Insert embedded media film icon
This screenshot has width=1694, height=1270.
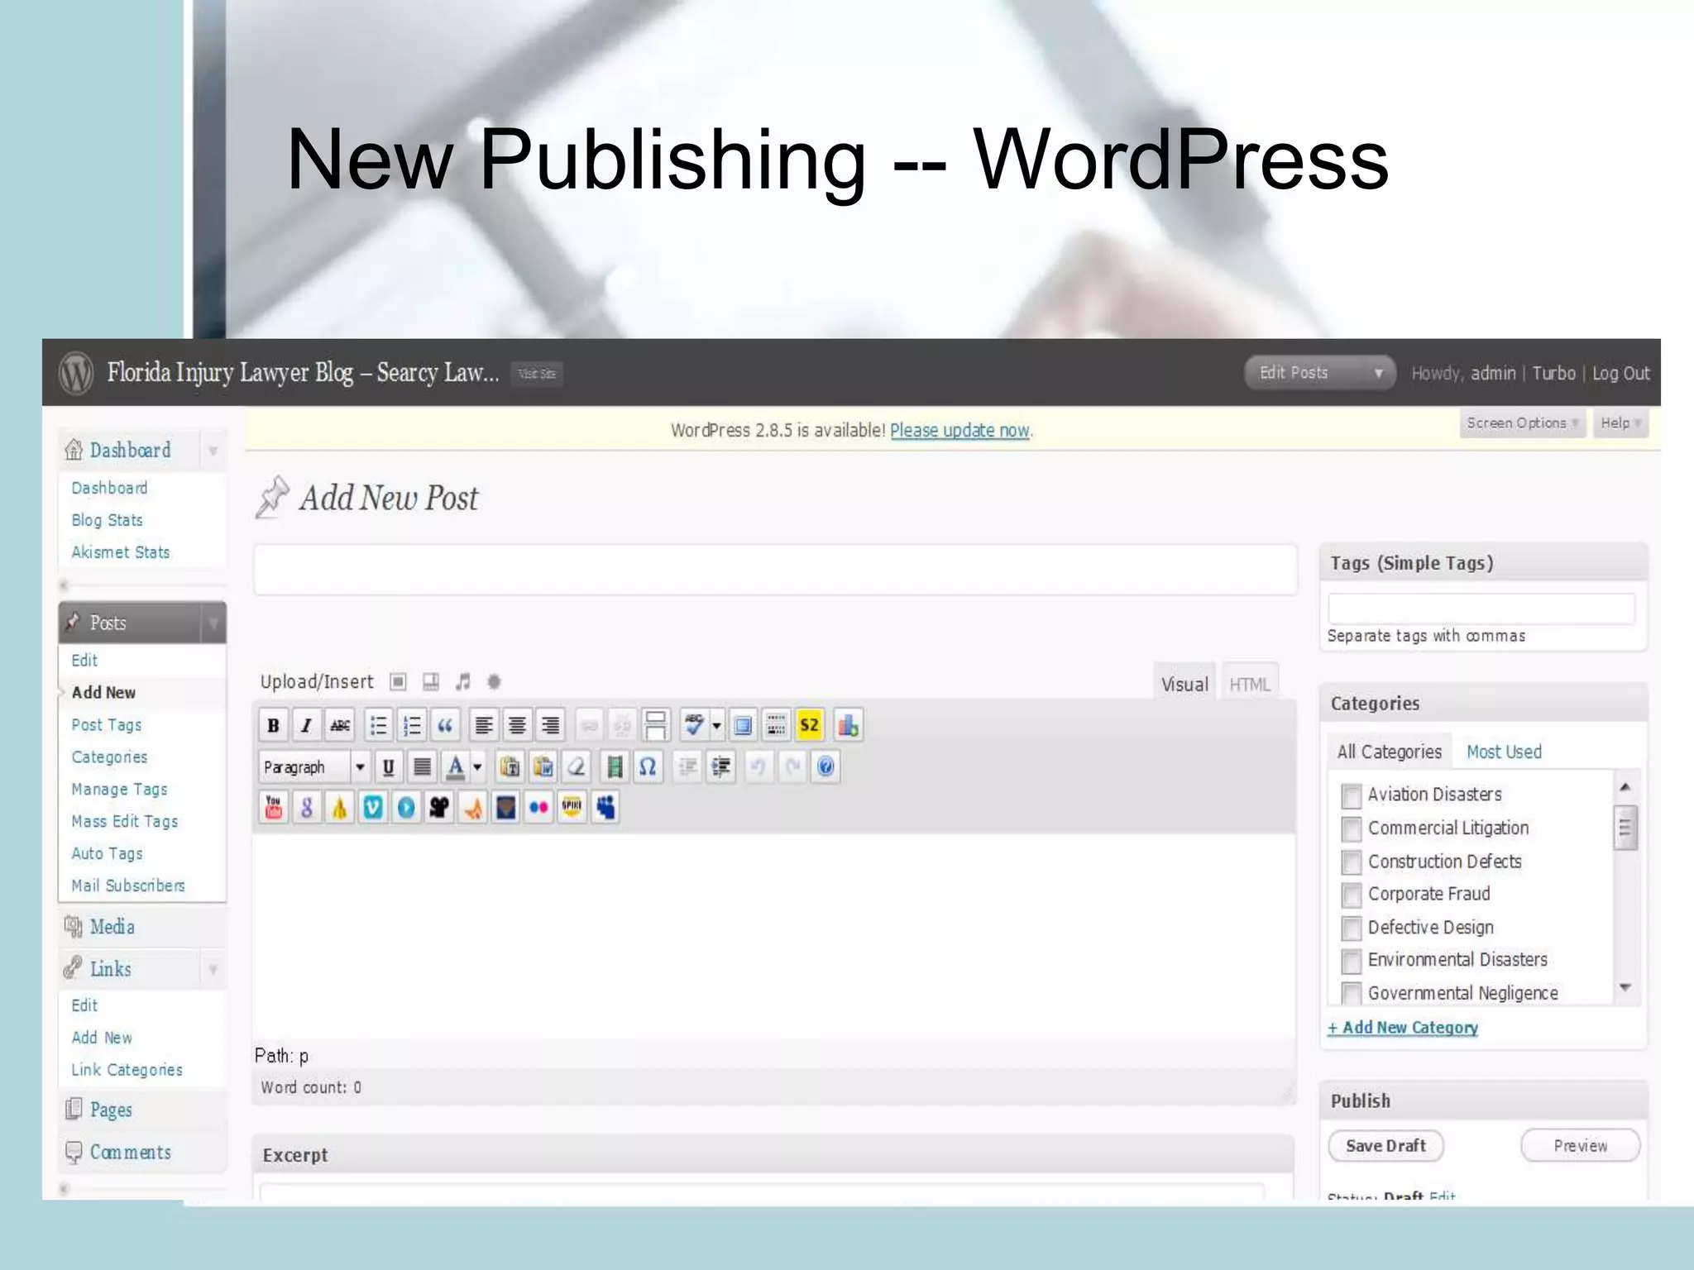(x=615, y=767)
